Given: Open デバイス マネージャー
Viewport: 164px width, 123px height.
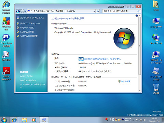Looking at the screenshot, I should [30, 24].
